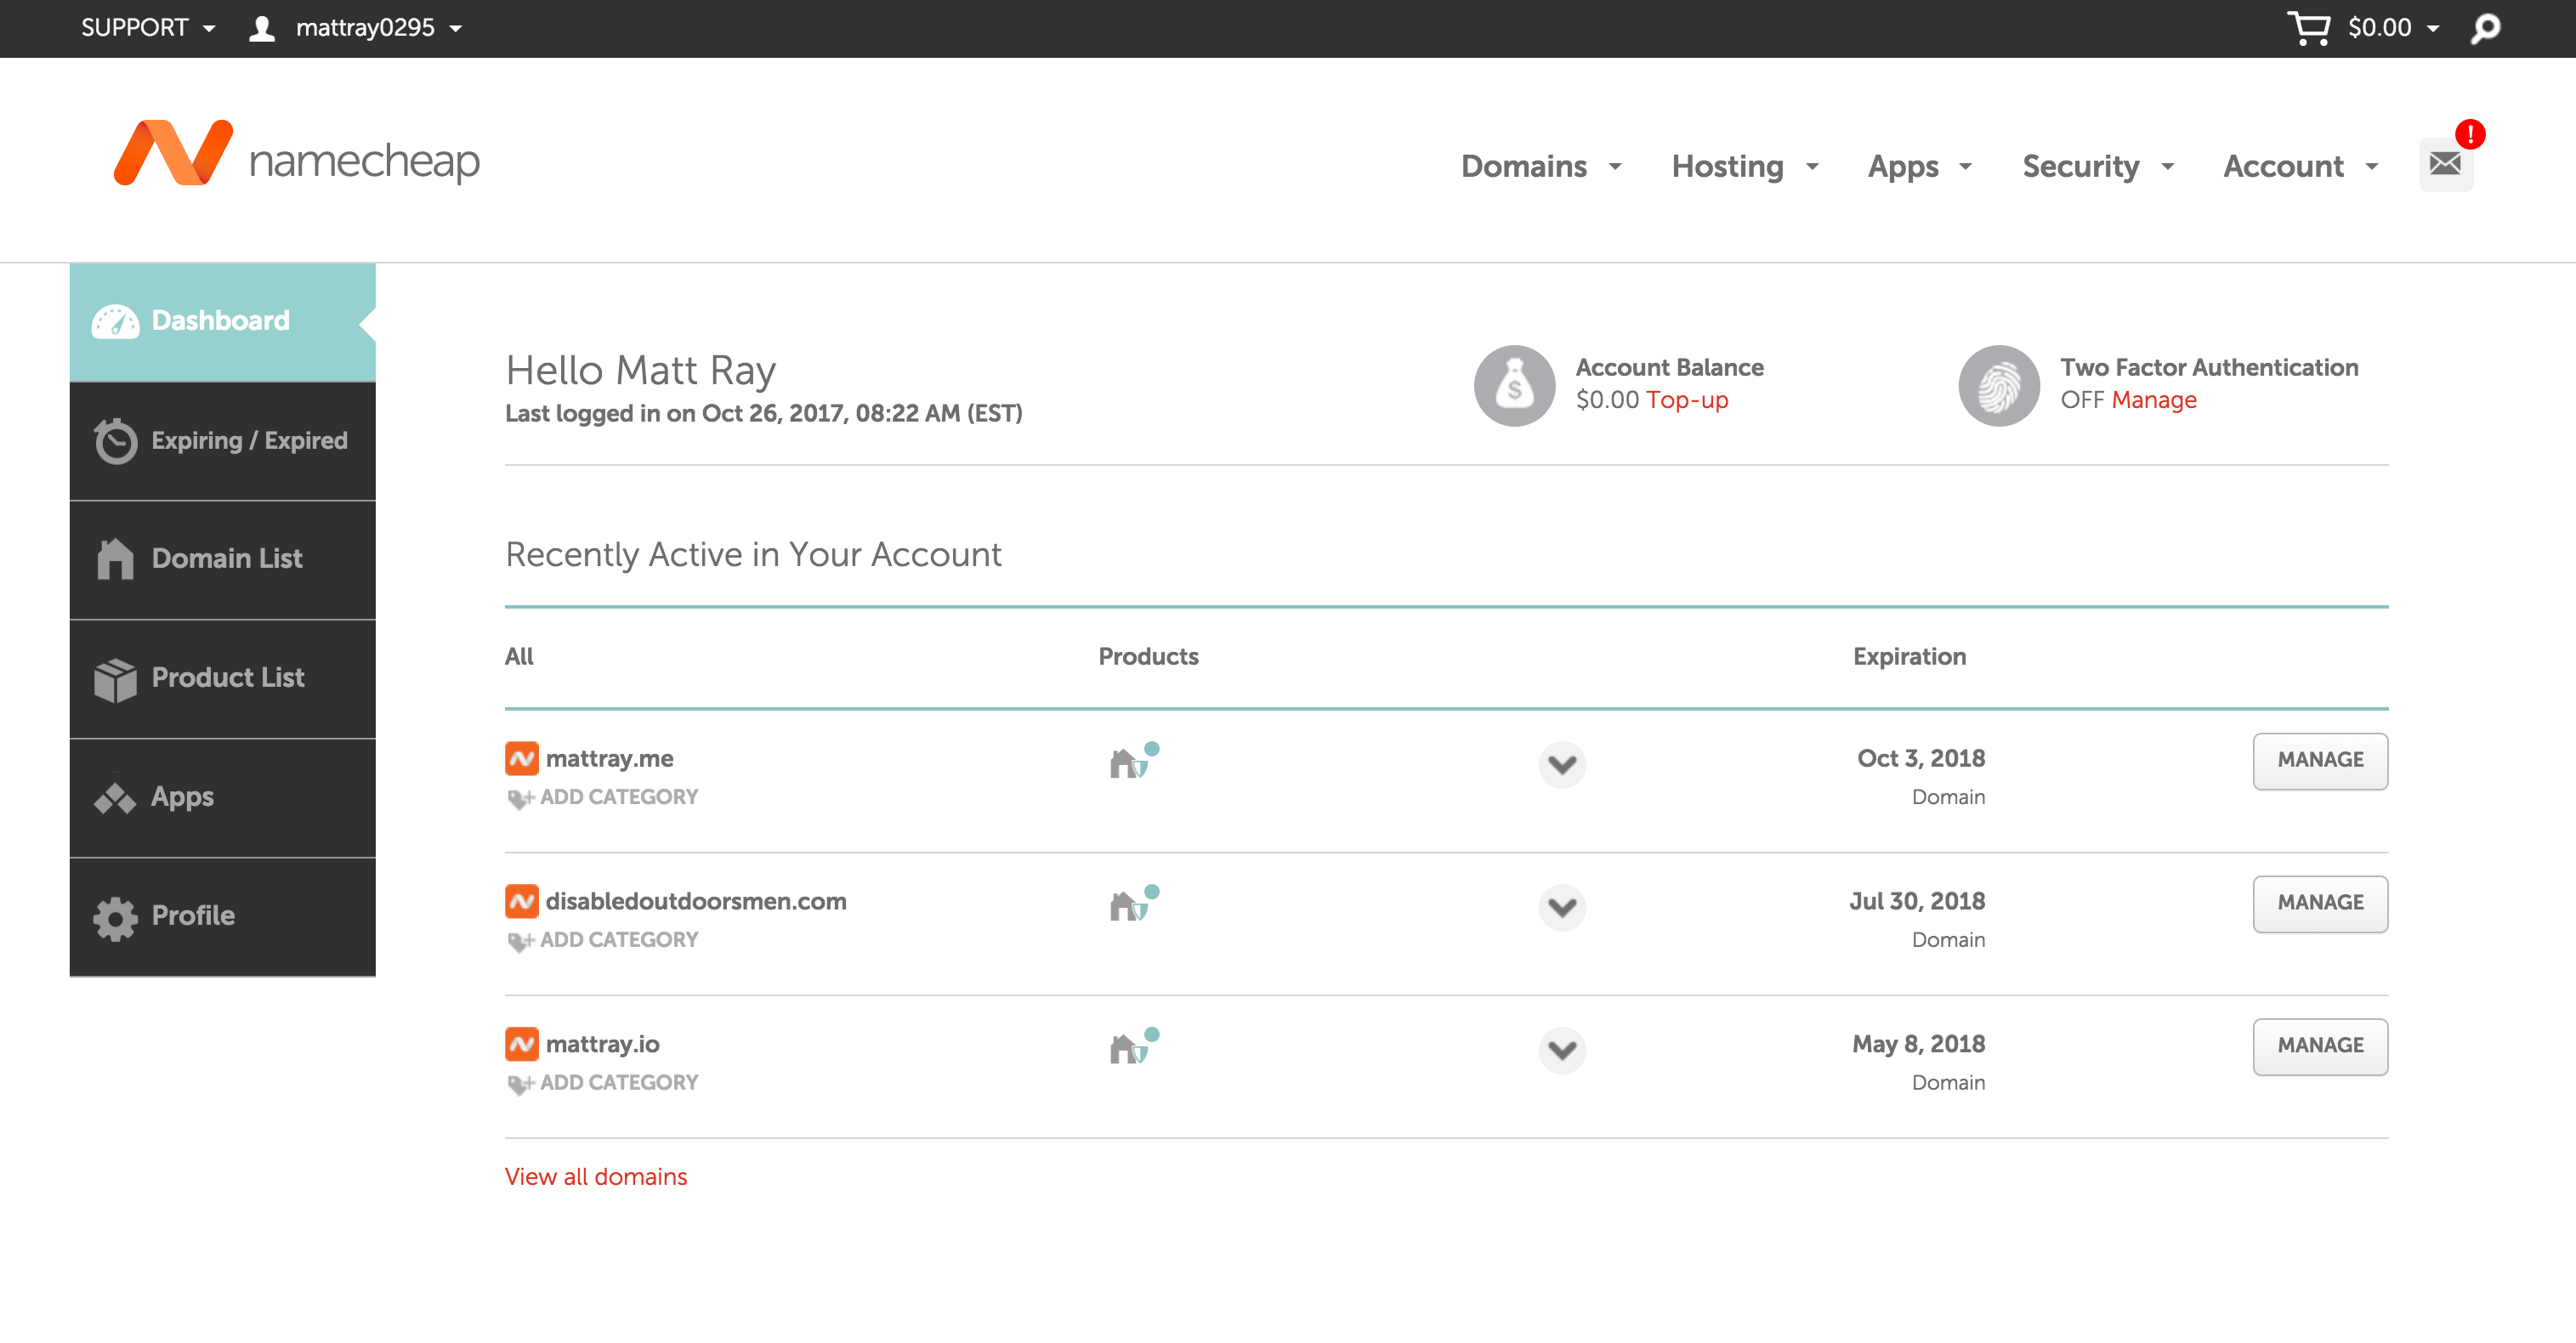Open the search magnifier icon
This screenshot has height=1343, width=2576.
click(2485, 28)
